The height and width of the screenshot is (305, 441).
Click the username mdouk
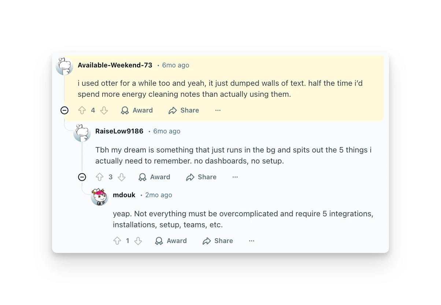pyautogui.click(x=124, y=195)
